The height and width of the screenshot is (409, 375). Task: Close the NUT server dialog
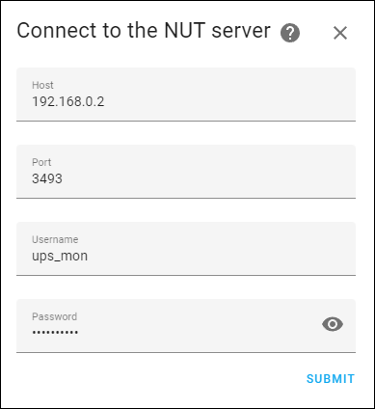[x=340, y=33]
